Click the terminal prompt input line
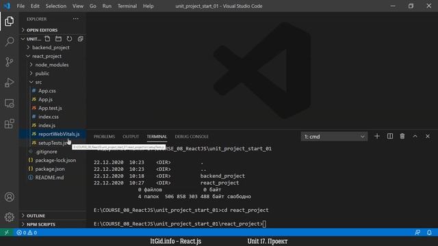This screenshot has width=438, height=246. click(x=180, y=223)
